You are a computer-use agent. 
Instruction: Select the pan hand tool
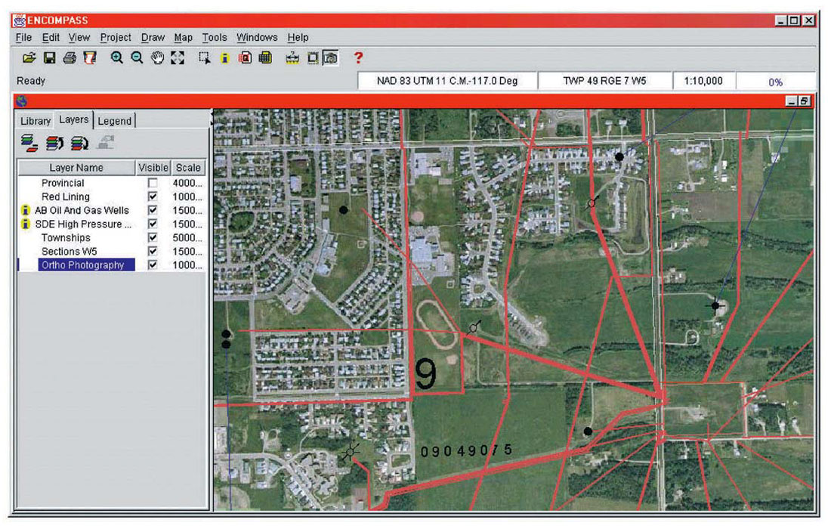pos(157,57)
